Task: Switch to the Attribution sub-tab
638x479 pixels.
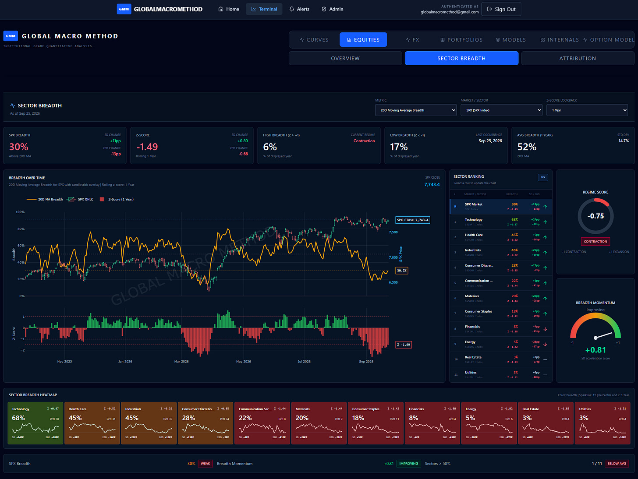Action: (578, 58)
